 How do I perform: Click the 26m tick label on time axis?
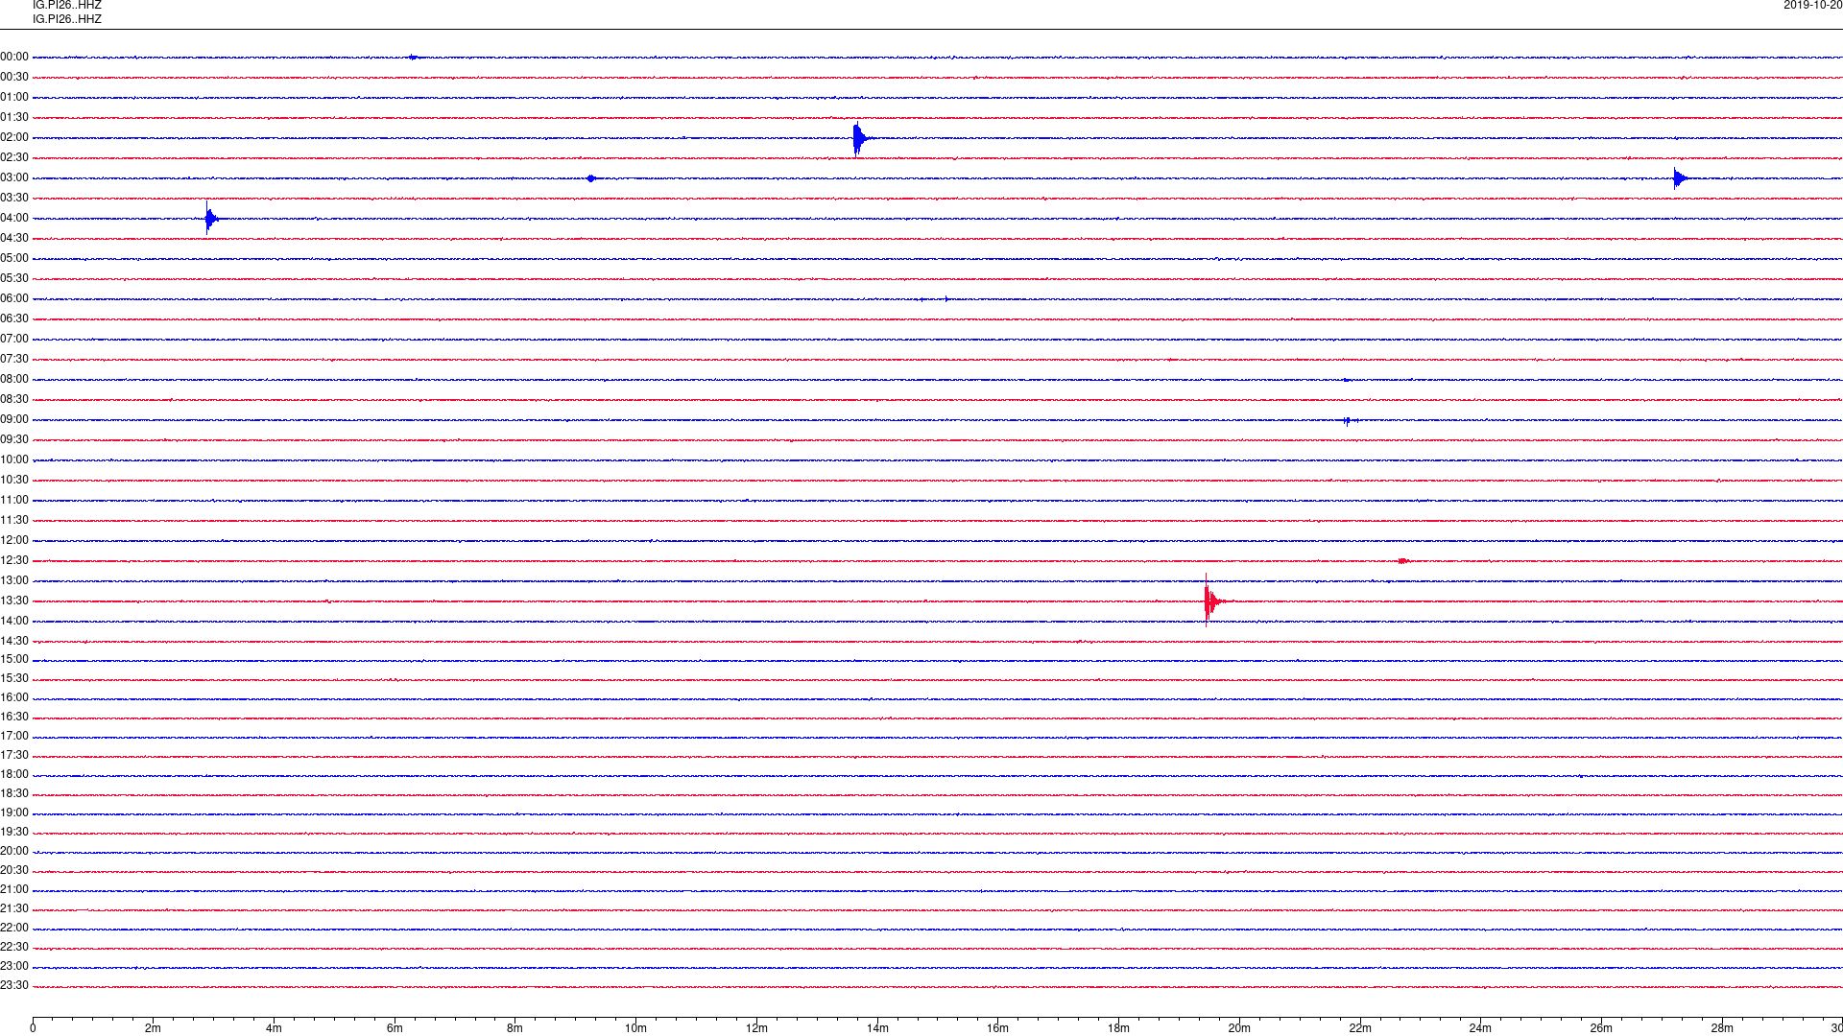[1601, 1028]
